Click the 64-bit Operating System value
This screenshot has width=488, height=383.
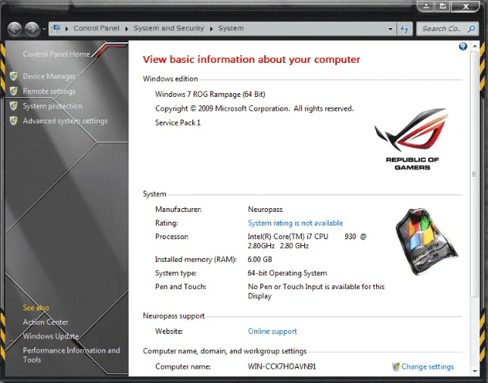click(288, 273)
